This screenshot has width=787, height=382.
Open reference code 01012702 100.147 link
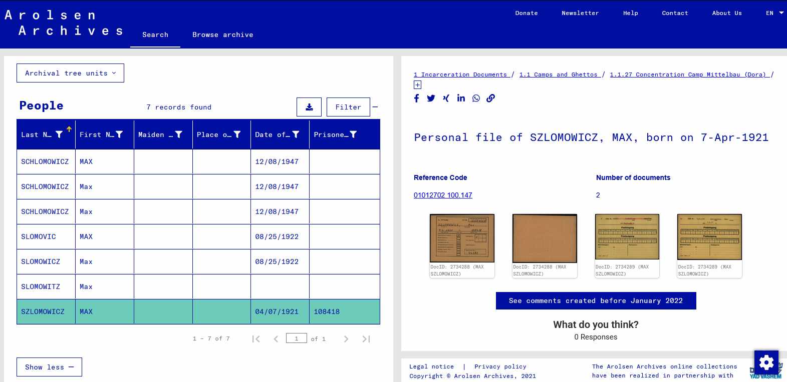443,195
